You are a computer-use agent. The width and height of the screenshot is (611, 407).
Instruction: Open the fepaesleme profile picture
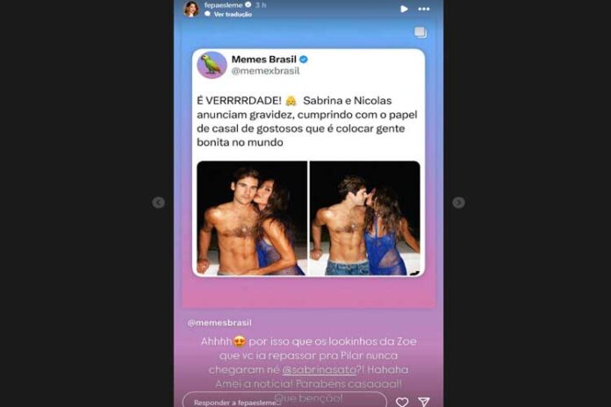tap(191, 9)
